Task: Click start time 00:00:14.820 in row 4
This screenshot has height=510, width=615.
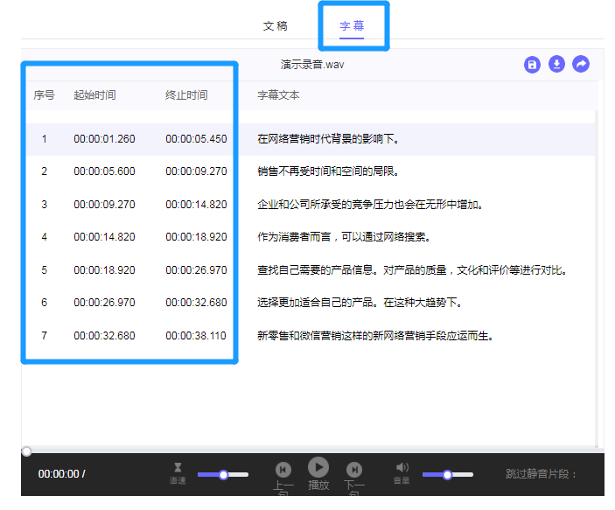Action: (x=104, y=237)
